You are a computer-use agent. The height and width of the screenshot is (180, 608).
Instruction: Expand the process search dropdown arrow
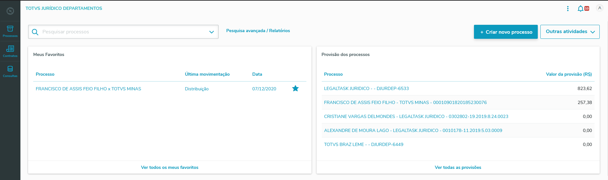coord(211,32)
